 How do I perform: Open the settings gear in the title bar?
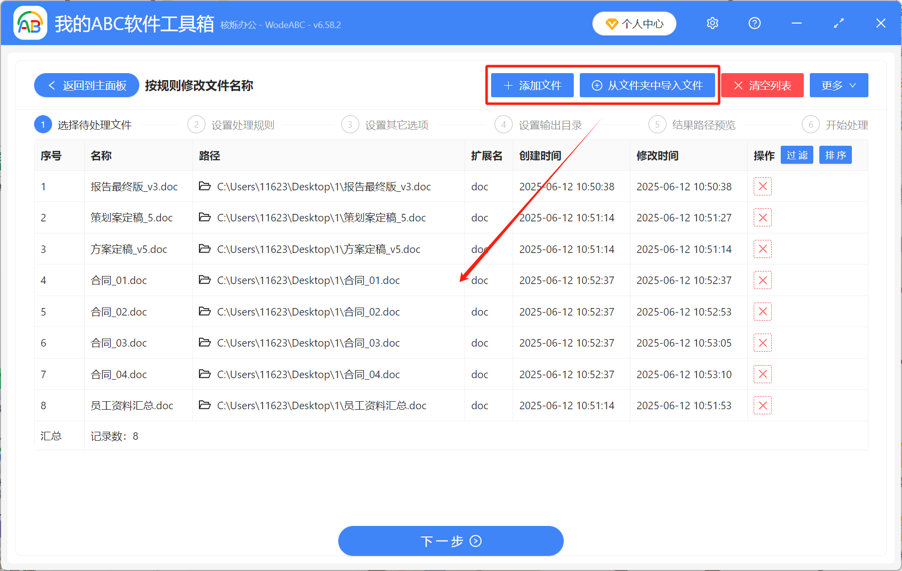[712, 23]
